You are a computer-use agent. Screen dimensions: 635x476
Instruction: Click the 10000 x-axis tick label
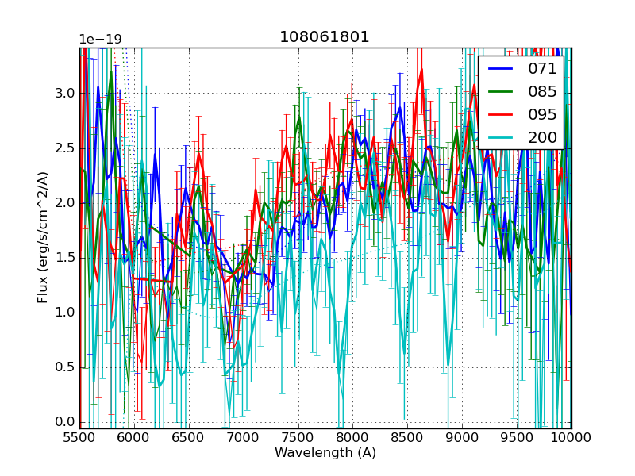571,437
